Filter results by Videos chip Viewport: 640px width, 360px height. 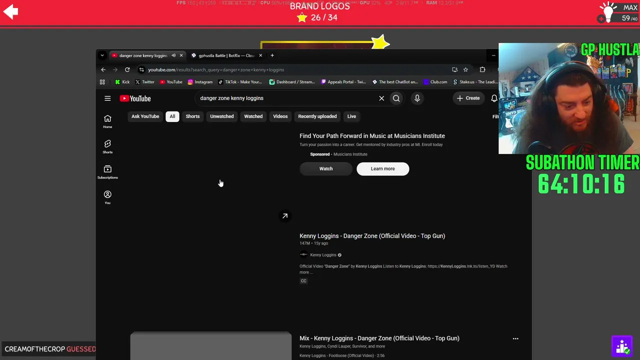pyautogui.click(x=280, y=116)
